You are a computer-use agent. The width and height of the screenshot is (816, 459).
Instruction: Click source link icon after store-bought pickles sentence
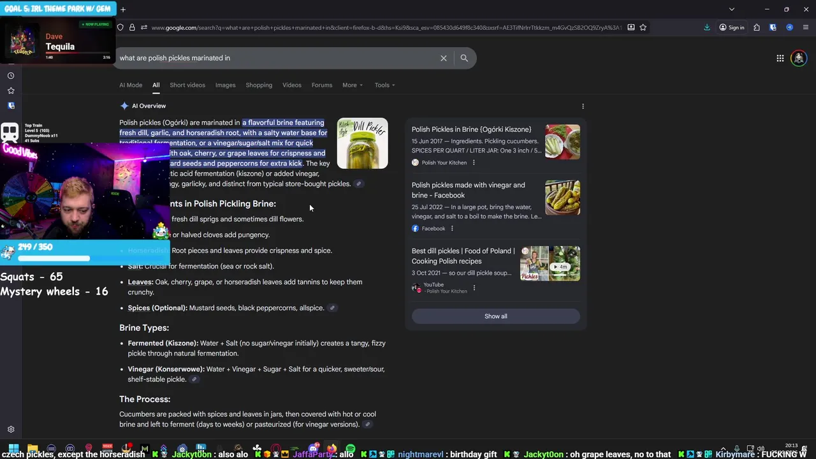tap(359, 184)
